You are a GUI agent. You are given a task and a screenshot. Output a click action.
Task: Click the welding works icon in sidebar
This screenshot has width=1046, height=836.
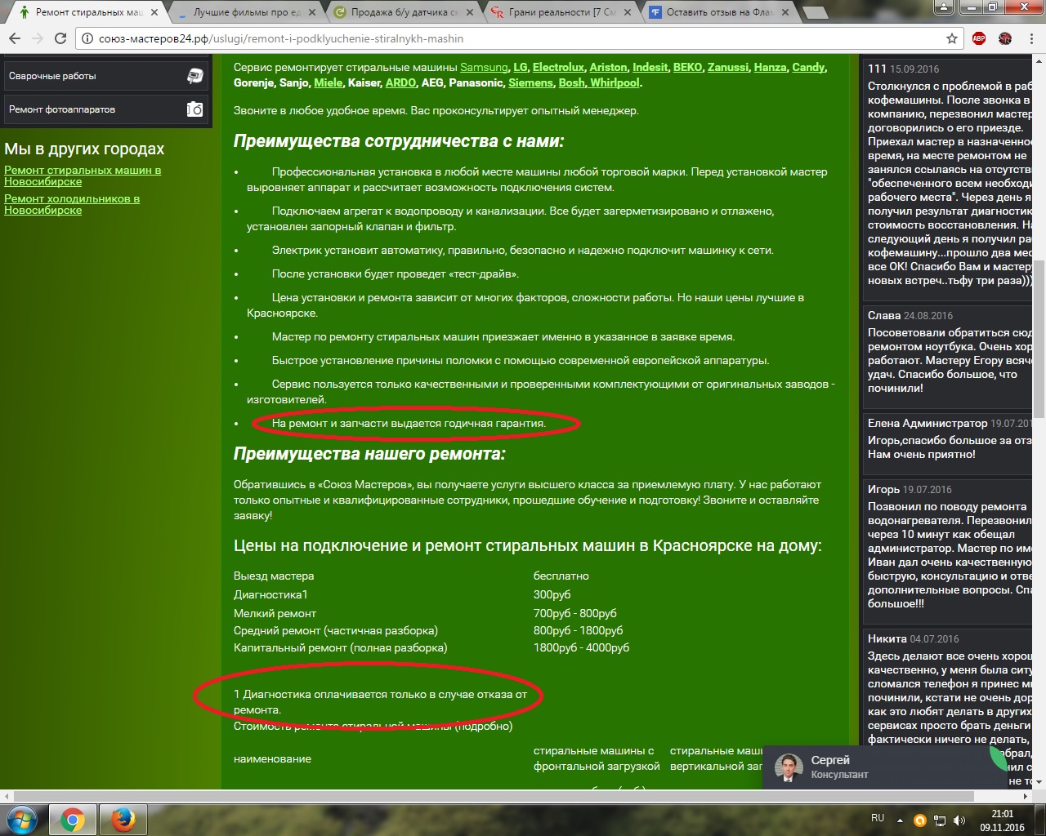point(194,76)
